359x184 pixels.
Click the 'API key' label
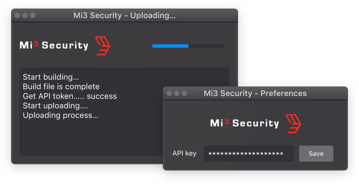(185, 153)
